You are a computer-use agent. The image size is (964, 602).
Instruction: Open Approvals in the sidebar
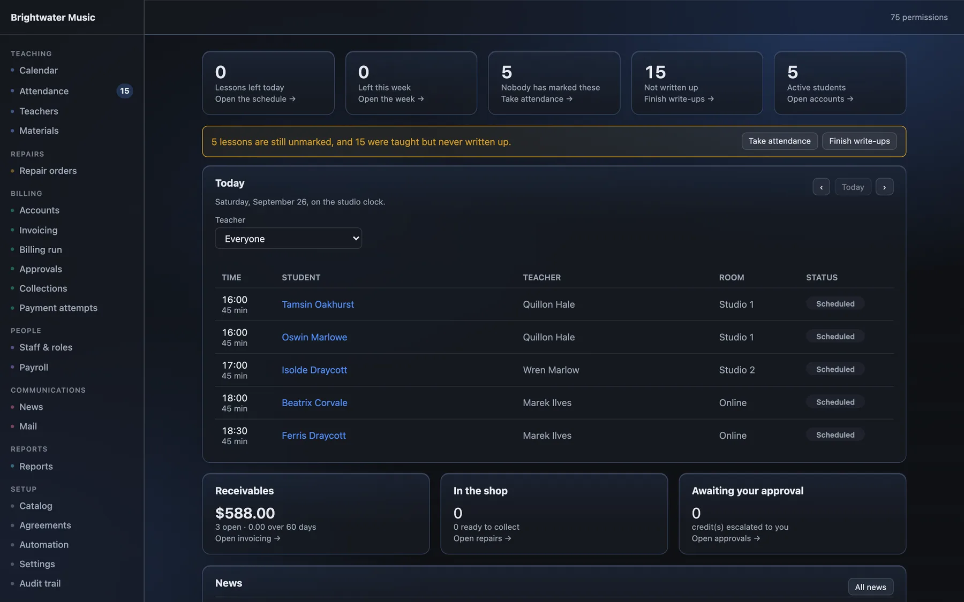41,269
